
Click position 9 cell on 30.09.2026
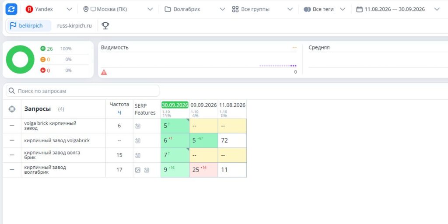[x=175, y=170]
